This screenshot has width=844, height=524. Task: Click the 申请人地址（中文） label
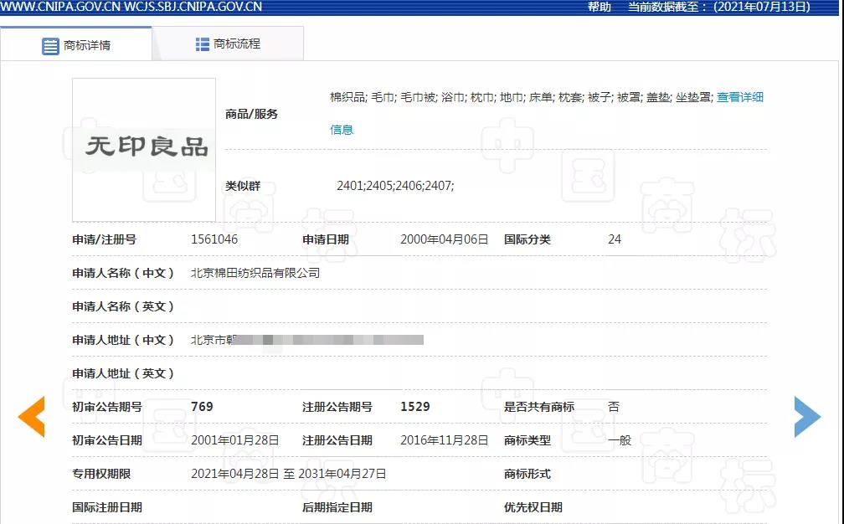[123, 340]
